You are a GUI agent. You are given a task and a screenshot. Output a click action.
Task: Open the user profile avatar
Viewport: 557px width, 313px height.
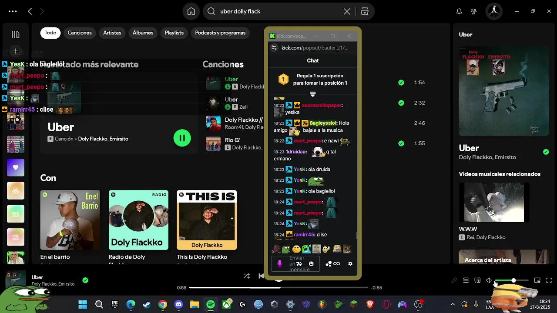[x=494, y=11]
